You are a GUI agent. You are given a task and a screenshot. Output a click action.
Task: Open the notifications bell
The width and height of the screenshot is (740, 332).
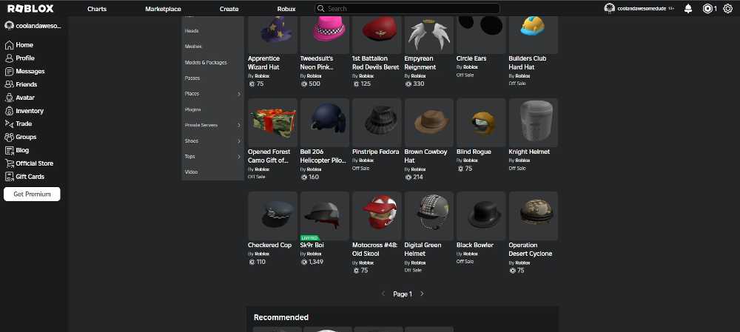[688, 8]
